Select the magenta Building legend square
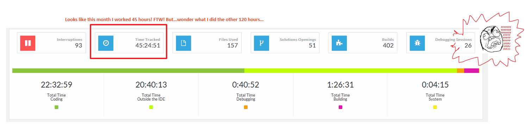The image size is (530, 128). click(x=341, y=107)
